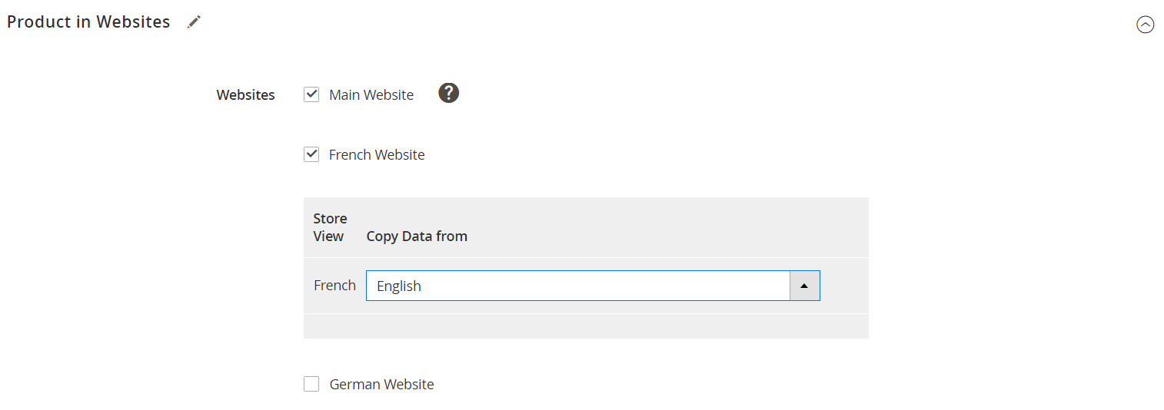
Task: Open the Copy Data from select showing English
Action: point(593,286)
